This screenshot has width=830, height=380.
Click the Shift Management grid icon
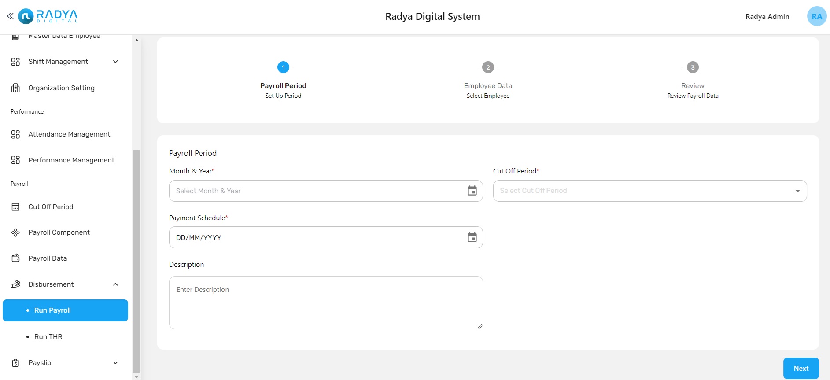click(x=15, y=62)
